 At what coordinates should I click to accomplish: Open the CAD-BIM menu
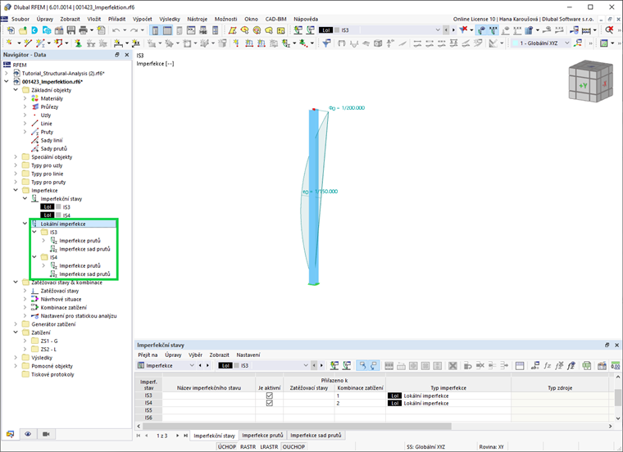(x=275, y=19)
